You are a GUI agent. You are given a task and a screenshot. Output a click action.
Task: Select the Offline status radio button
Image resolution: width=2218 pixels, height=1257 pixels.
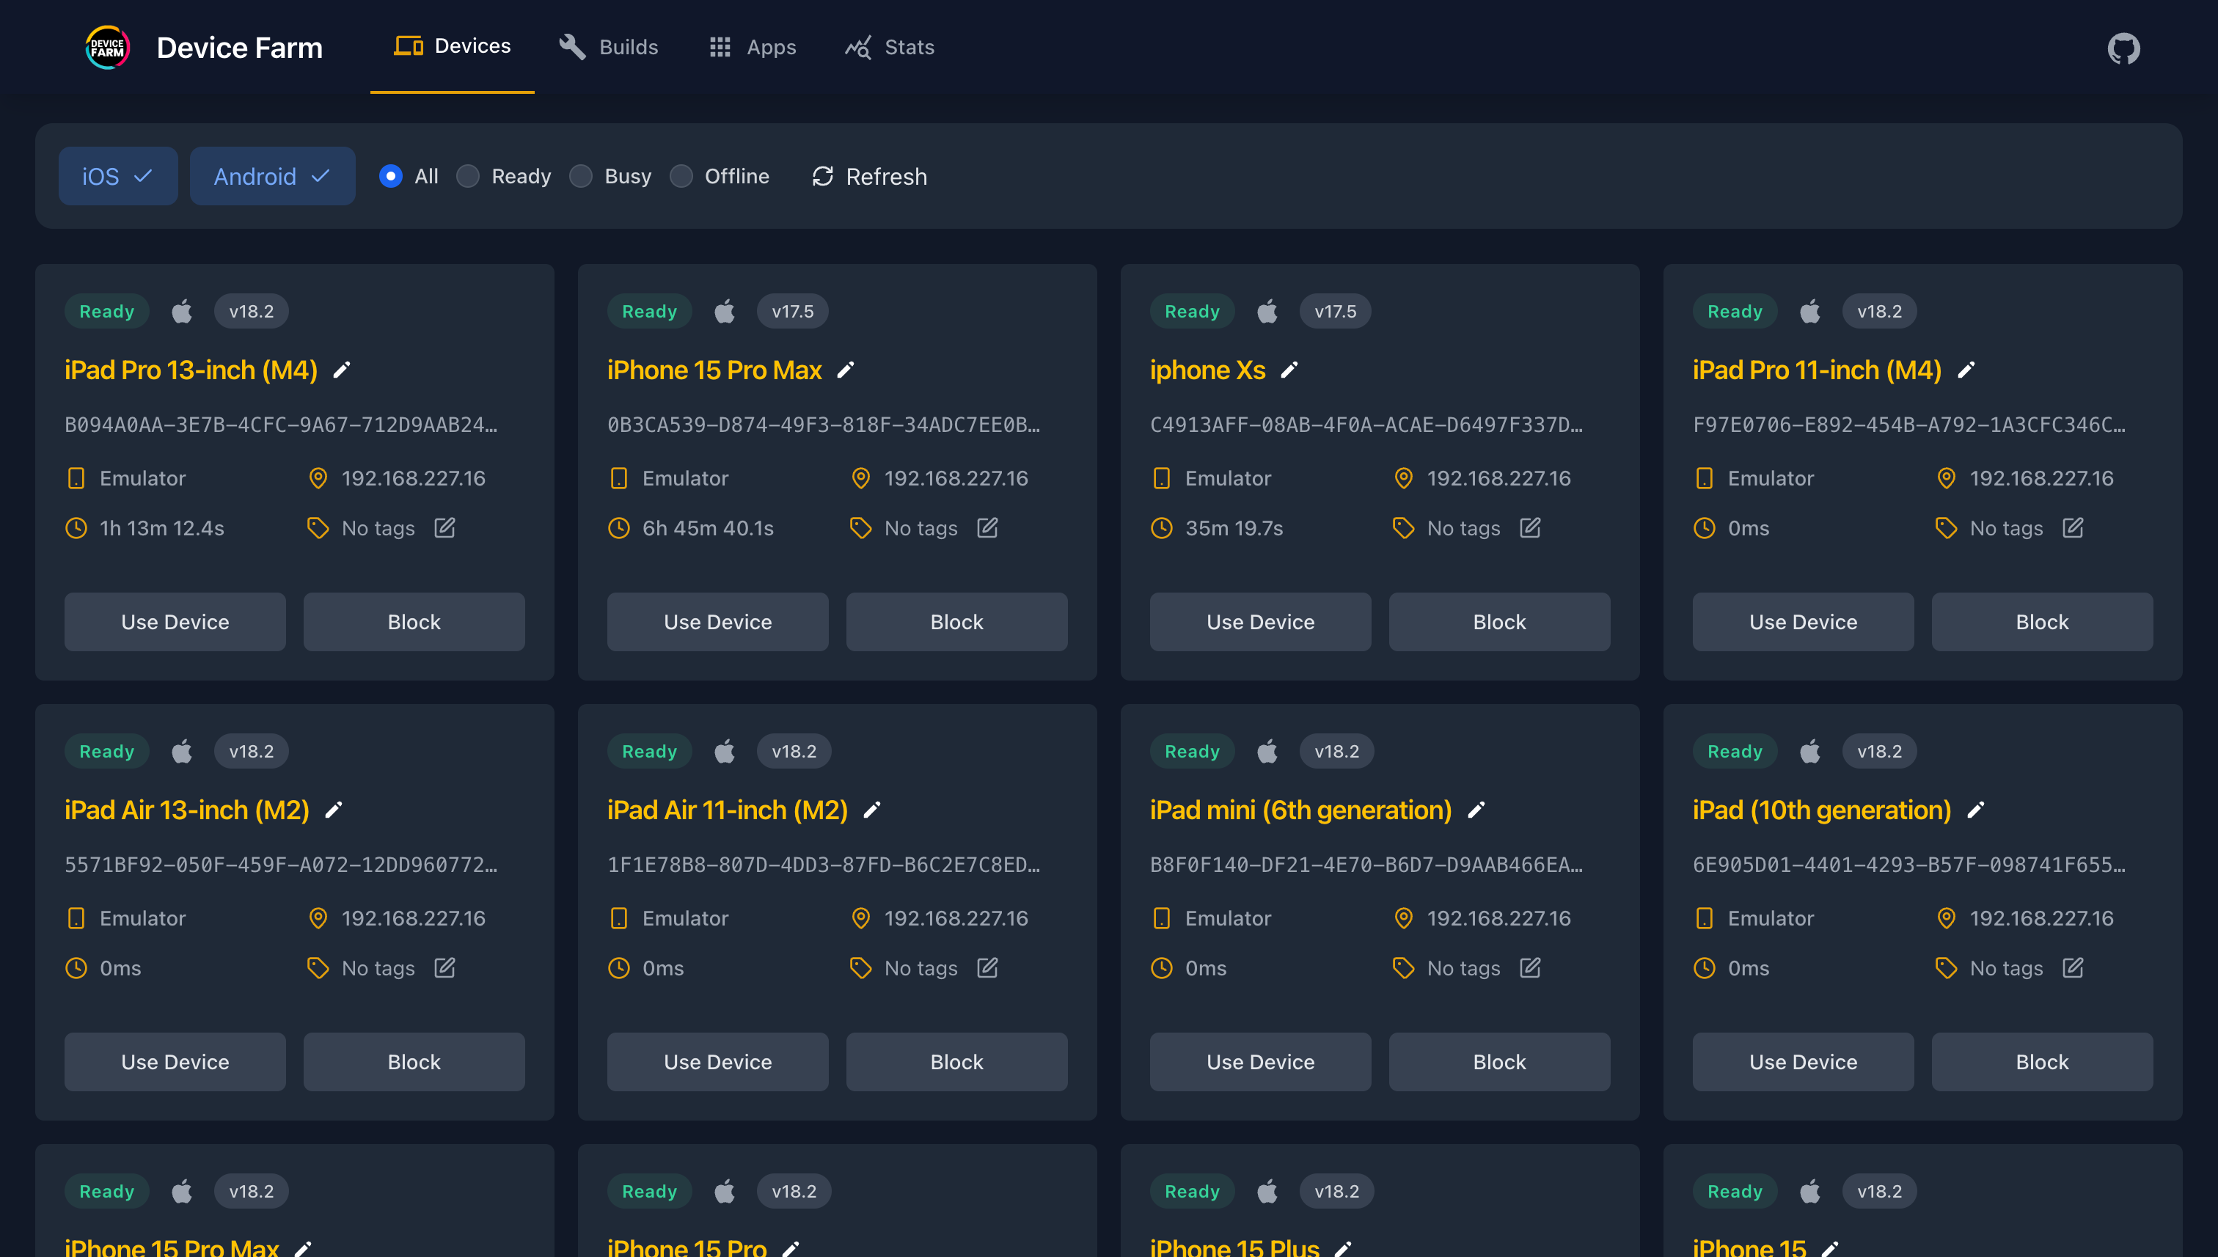(x=681, y=176)
